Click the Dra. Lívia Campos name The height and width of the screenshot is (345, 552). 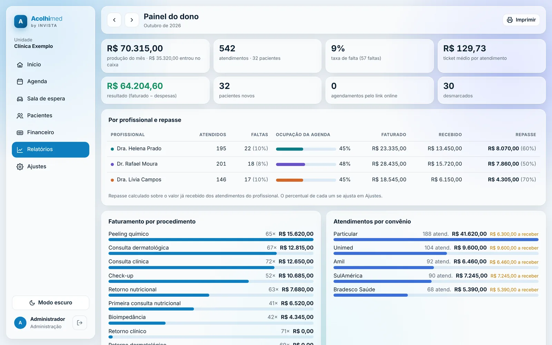[x=139, y=180]
